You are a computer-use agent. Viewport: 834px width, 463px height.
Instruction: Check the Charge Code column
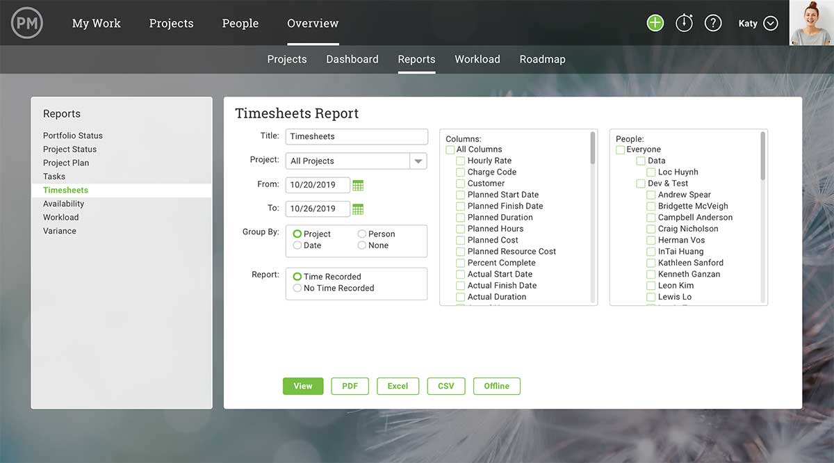[x=461, y=172]
